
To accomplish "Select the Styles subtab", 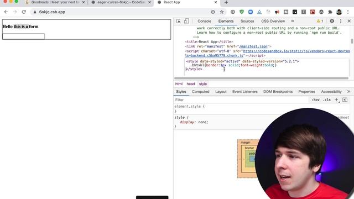I will (181, 92).
